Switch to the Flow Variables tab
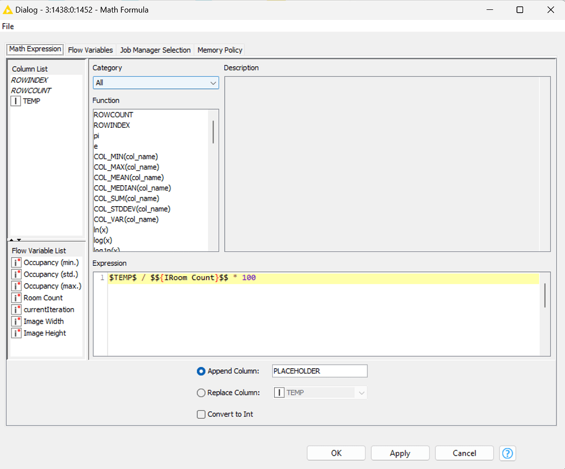 tap(90, 50)
